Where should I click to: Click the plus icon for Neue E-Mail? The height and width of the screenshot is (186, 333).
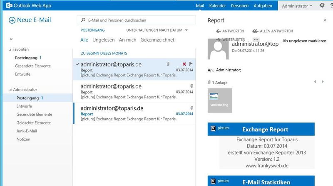pos(12,20)
